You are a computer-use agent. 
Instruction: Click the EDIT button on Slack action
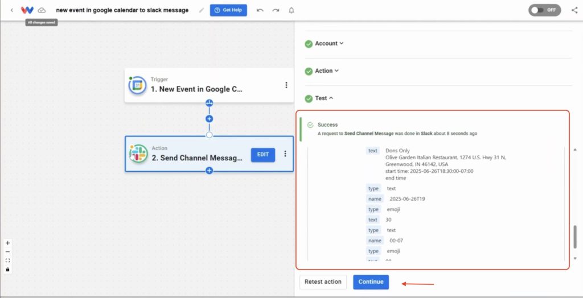coord(263,155)
